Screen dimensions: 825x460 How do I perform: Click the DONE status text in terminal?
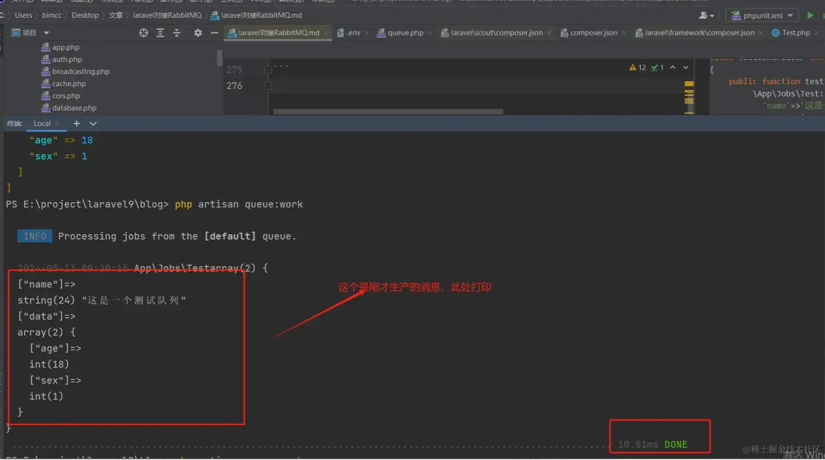tap(676, 445)
